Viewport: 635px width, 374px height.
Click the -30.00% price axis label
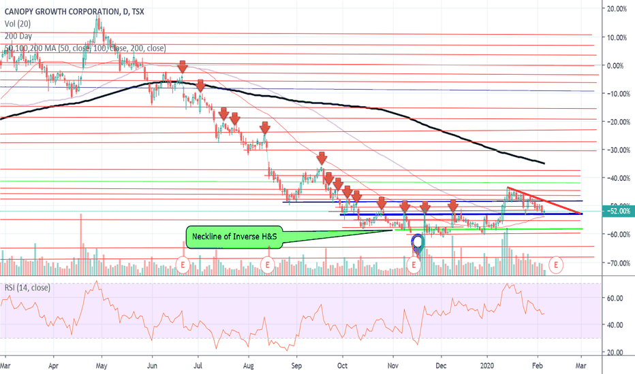(x=618, y=150)
